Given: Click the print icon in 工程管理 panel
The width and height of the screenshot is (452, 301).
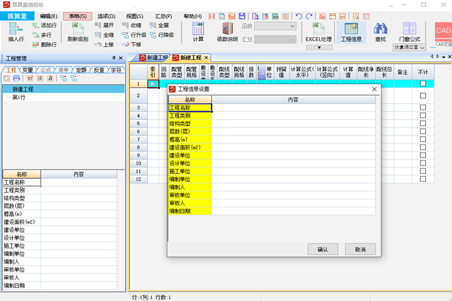Looking at the screenshot, I should click(x=16, y=78).
